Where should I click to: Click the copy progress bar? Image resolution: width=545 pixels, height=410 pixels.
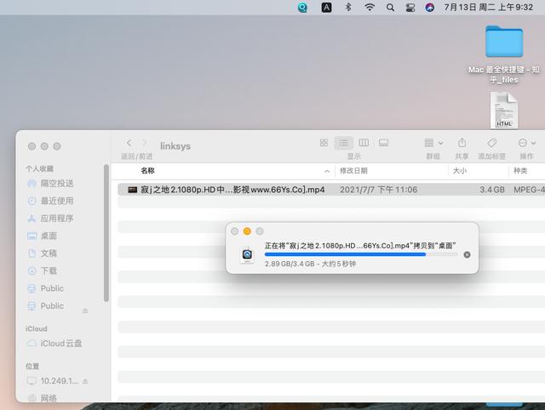click(361, 254)
